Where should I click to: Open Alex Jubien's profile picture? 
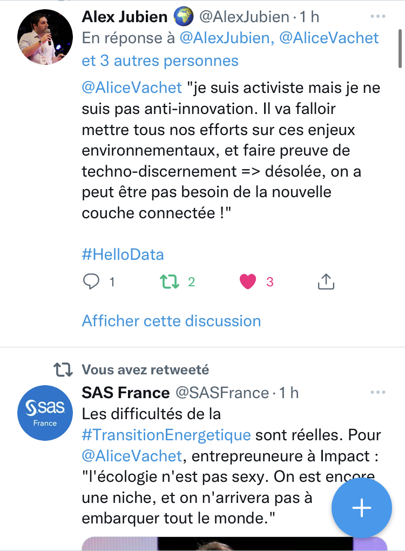45,37
